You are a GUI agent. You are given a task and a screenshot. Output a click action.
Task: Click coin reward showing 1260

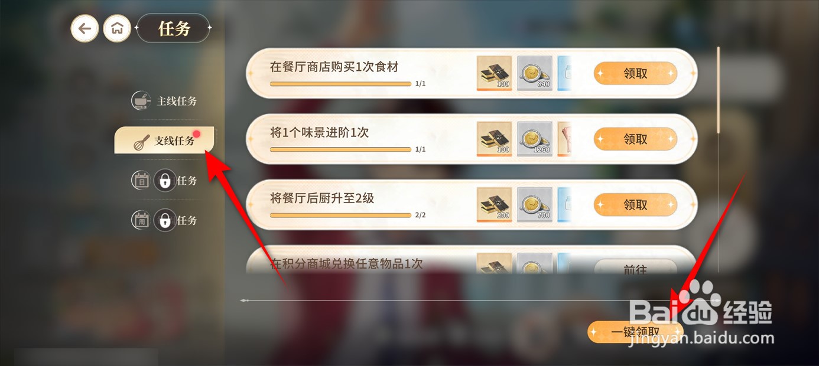pyautogui.click(x=535, y=139)
